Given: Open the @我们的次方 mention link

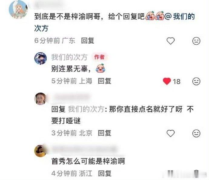Looking at the screenshot, I should (x=180, y=17).
